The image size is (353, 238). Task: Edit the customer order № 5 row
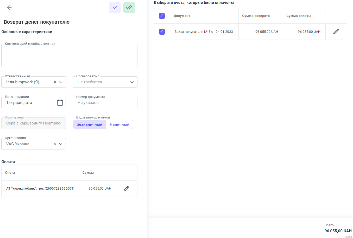pyautogui.click(x=336, y=32)
